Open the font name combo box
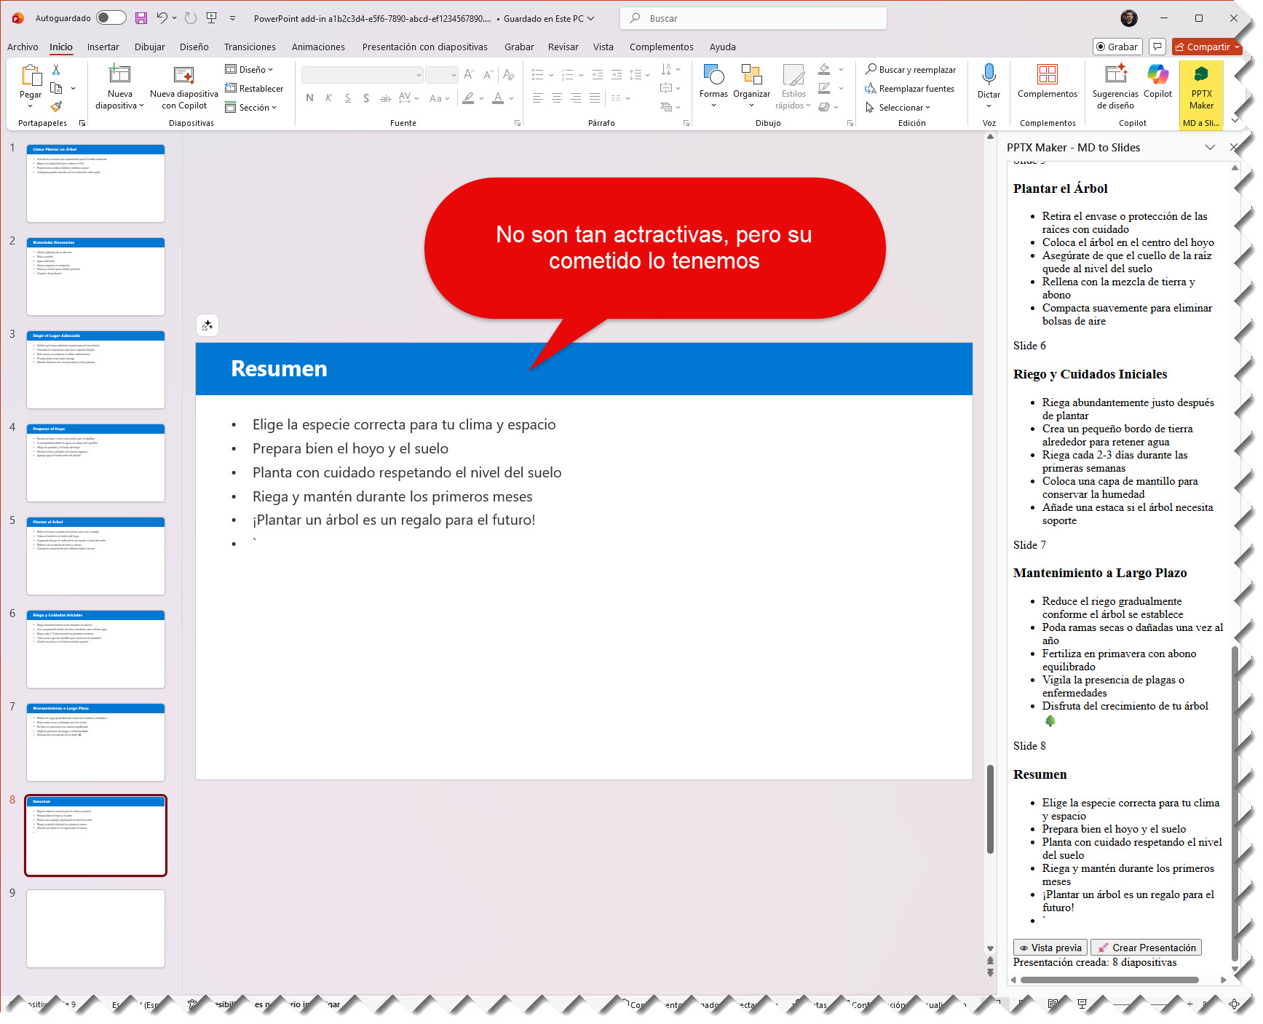This screenshot has width=1263, height=1024. [362, 75]
